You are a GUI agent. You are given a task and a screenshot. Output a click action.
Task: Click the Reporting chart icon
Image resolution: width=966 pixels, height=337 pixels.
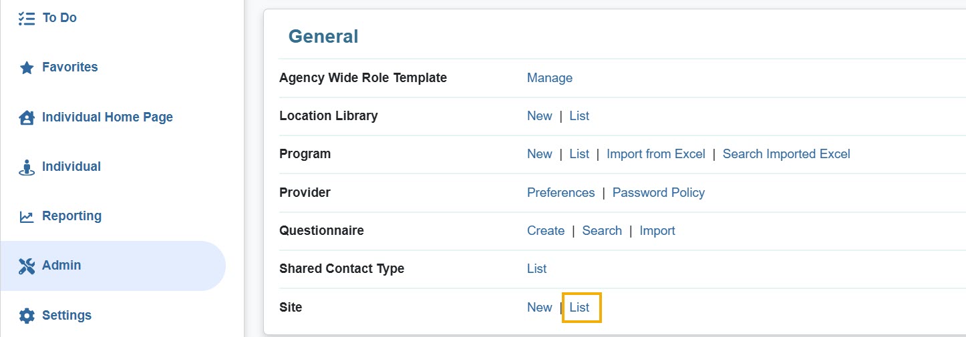pyautogui.click(x=27, y=216)
